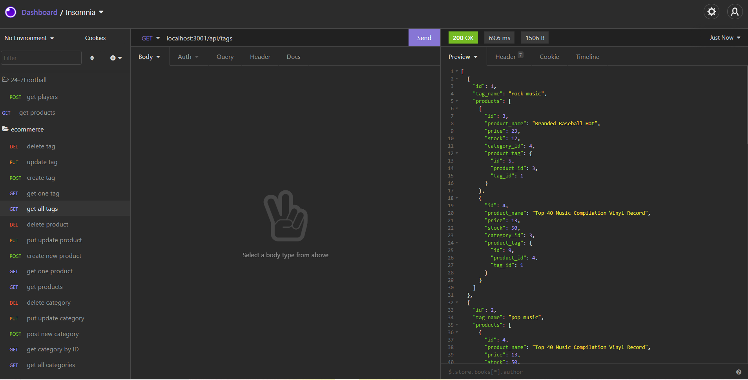The width and height of the screenshot is (748, 380).
Task: Collapse the JSON object on line 2
Action: tap(456, 79)
